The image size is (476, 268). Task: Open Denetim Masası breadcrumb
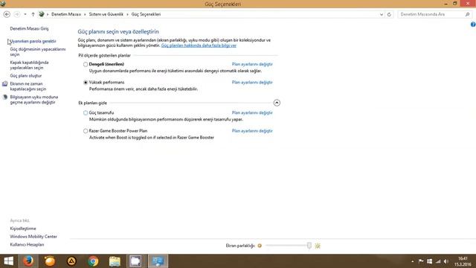(x=66, y=14)
